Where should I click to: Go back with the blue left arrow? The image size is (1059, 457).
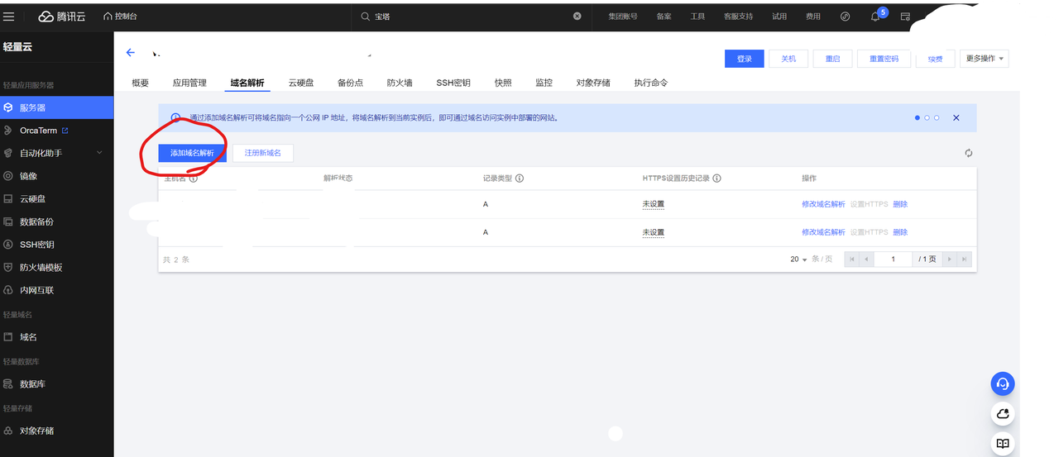click(x=131, y=53)
